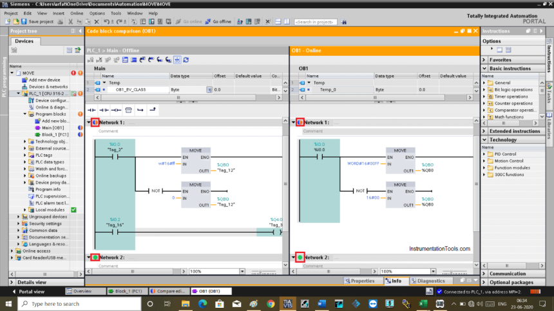Open the Project menu
The width and height of the screenshot is (554, 311).
click(x=10, y=13)
